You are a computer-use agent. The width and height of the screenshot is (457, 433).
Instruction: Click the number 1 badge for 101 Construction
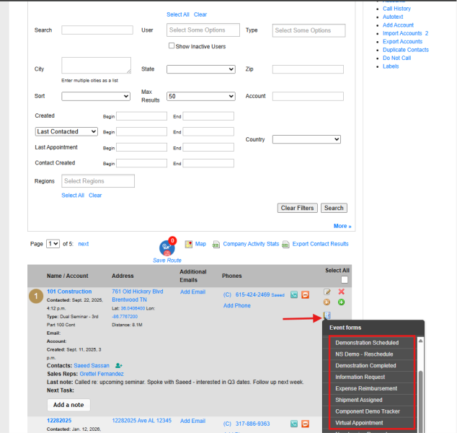coord(36,296)
